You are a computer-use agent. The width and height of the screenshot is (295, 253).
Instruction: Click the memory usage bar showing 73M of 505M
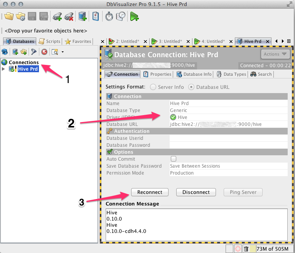click(271, 248)
